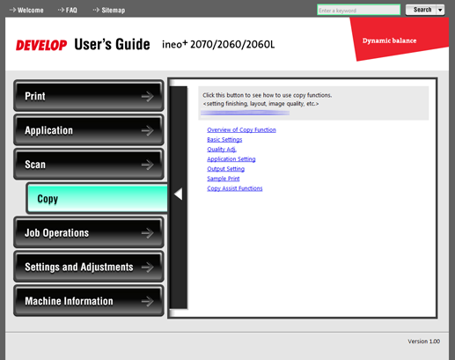This screenshot has width=455, height=360.
Task: Open the Sitemap page
Action: 109,11
